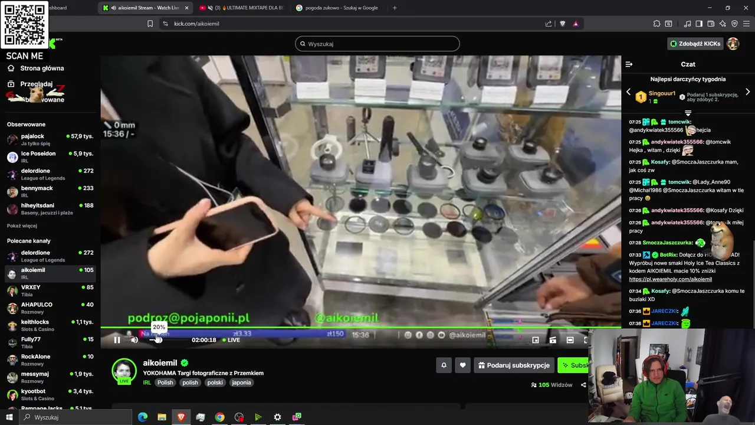Open File Explorer from taskbar
This screenshot has width=755, height=425.
(x=162, y=417)
